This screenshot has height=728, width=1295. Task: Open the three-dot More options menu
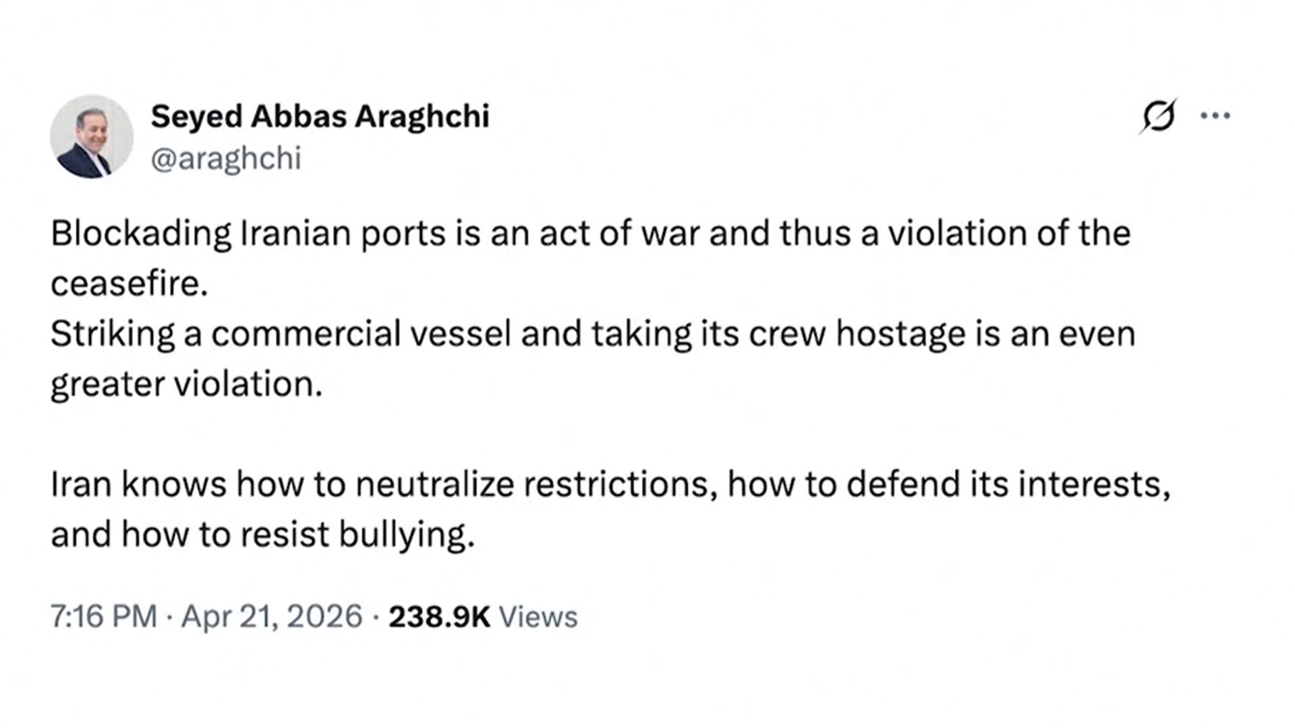(1215, 116)
